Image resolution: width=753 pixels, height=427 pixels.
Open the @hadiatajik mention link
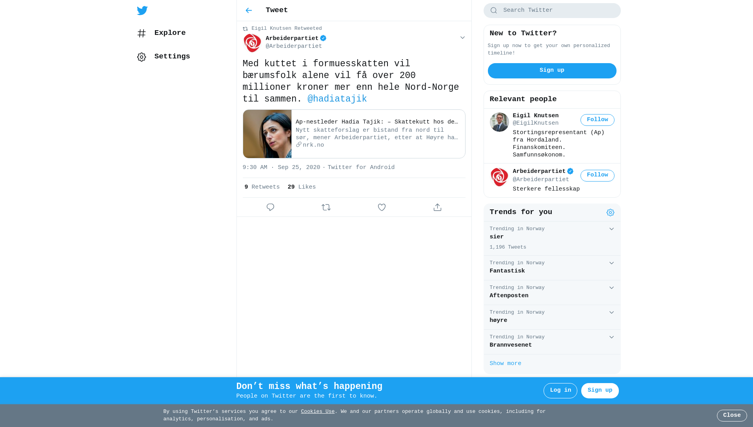click(x=337, y=99)
